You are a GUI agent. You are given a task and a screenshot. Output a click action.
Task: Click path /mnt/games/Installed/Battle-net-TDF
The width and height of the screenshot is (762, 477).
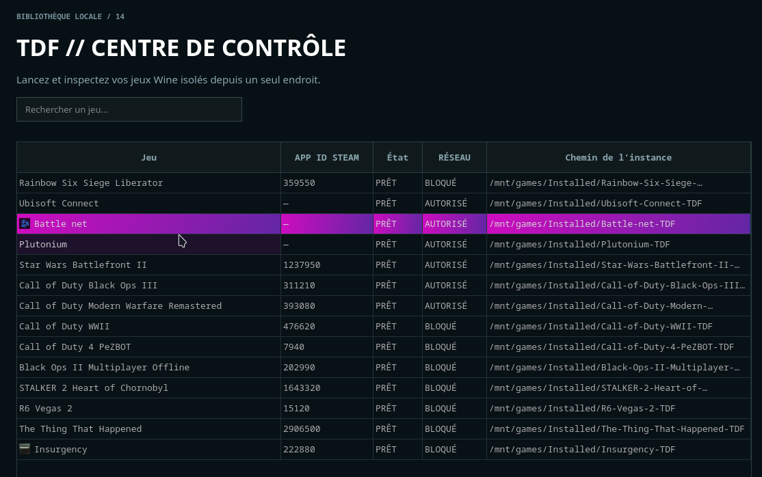(x=582, y=224)
